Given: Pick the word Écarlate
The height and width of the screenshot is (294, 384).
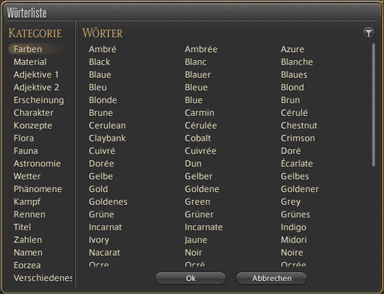Looking at the screenshot, I should point(297,164).
